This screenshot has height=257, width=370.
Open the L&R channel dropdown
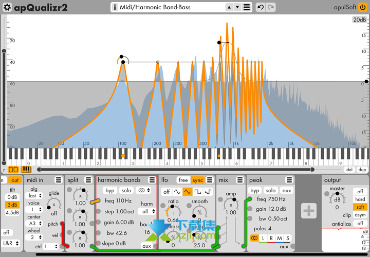[11, 243]
